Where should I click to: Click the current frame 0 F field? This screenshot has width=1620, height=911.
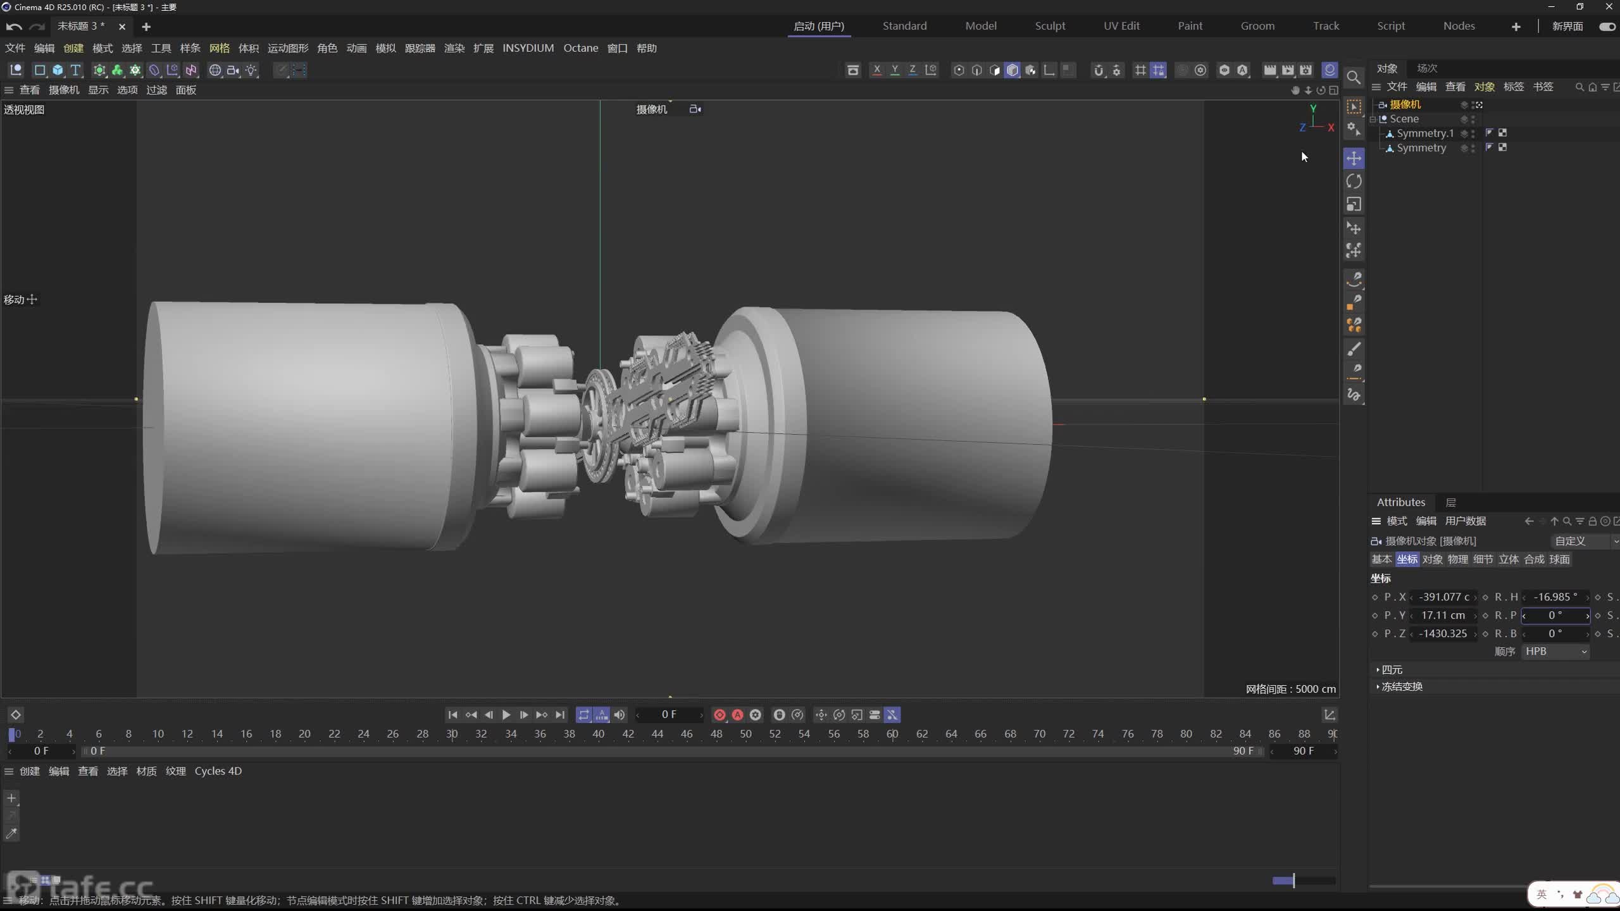(x=670, y=715)
